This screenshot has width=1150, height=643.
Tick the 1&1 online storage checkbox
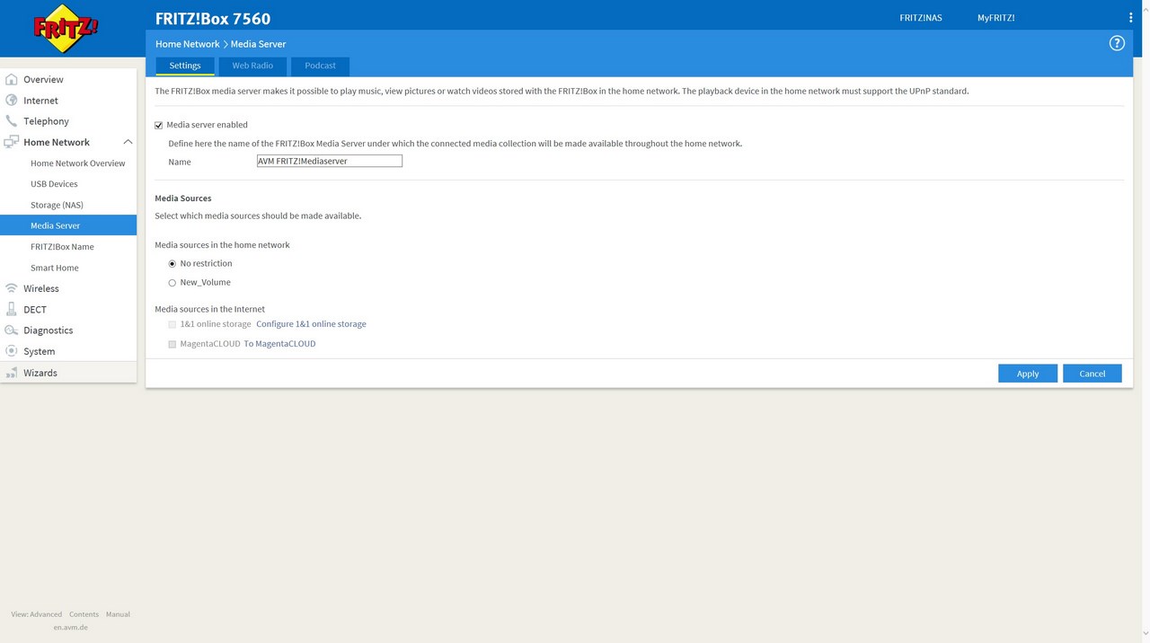tap(172, 324)
